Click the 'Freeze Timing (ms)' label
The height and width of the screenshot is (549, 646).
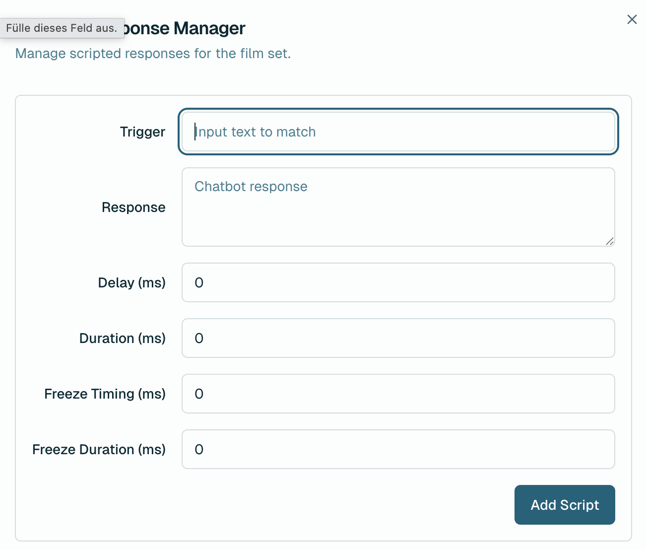[105, 394]
